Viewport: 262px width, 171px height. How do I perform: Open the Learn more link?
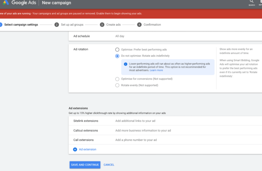tap(156, 70)
